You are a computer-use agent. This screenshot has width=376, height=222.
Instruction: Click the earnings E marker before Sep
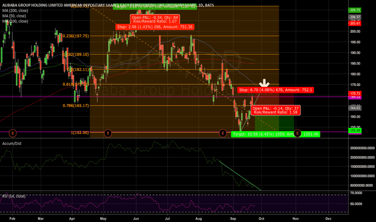tap(223, 133)
